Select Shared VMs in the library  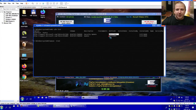[7, 23]
